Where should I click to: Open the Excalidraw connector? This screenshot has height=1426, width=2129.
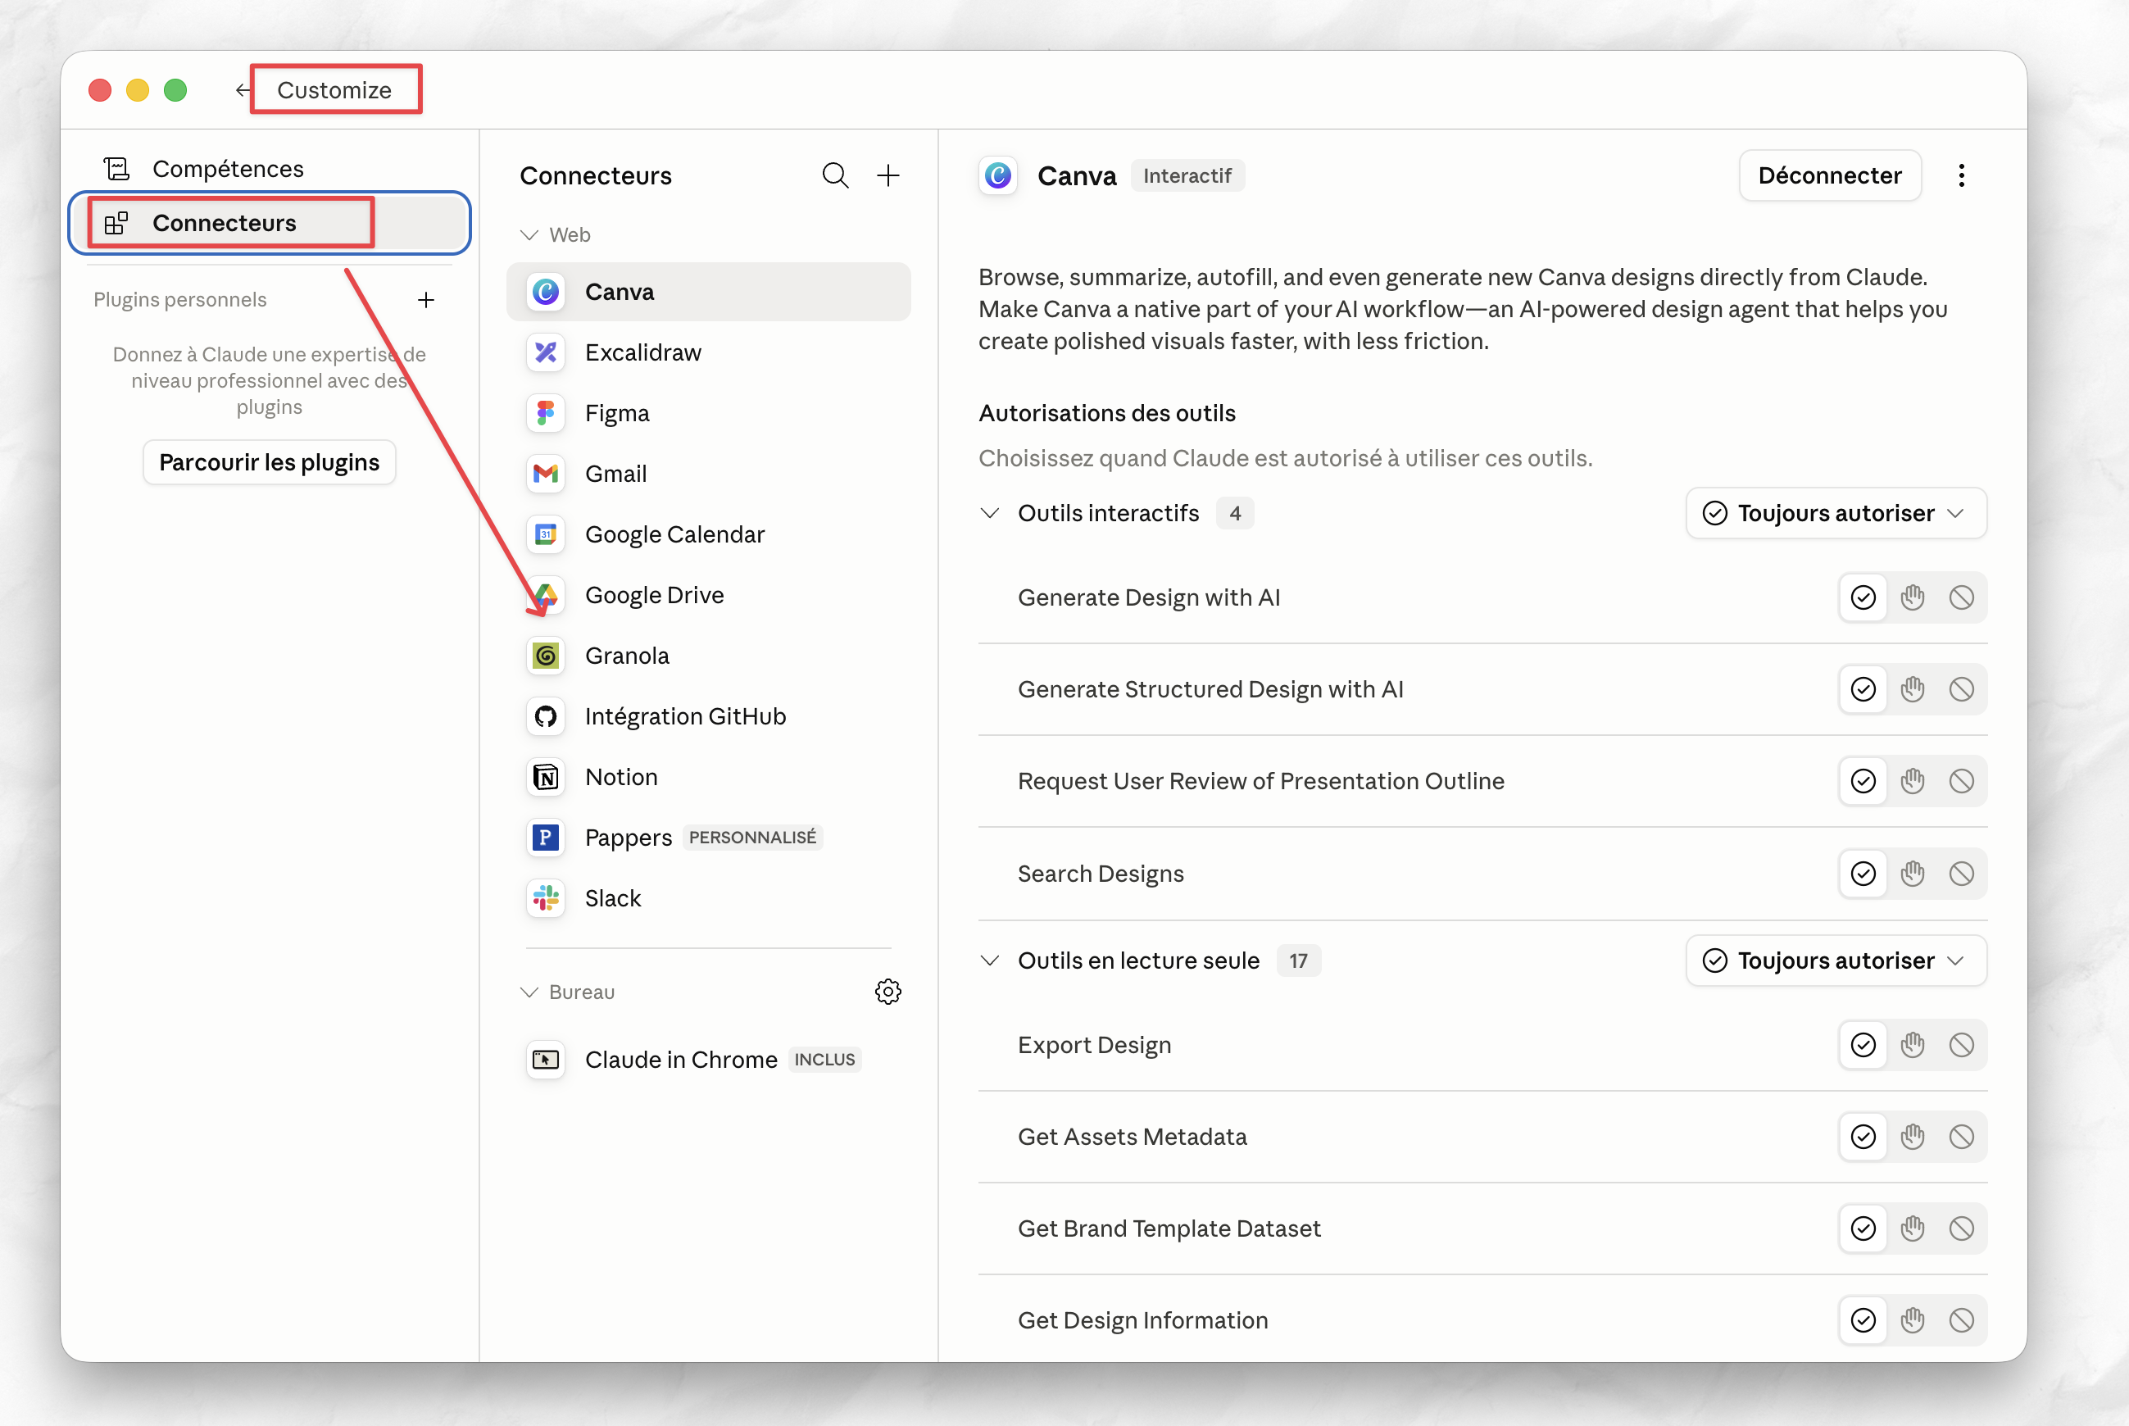pyautogui.click(x=709, y=353)
